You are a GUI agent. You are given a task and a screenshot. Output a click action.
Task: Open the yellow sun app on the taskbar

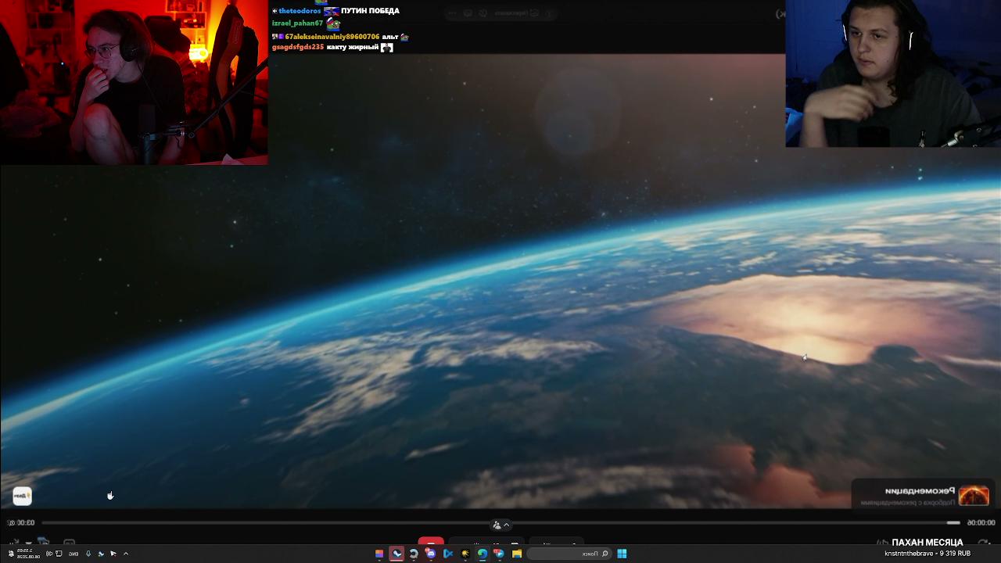465,554
